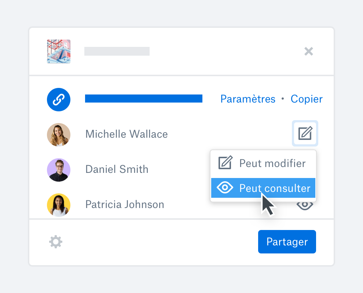Expand Daniel Smith's access options
363x293 pixels.
305,169
